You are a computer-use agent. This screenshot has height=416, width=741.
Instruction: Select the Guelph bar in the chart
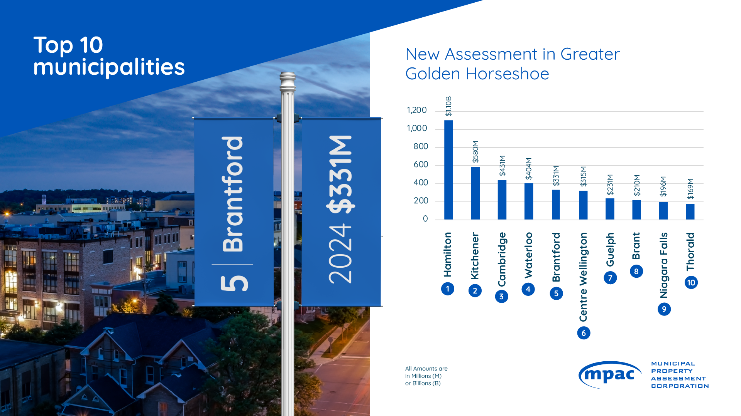(x=610, y=209)
